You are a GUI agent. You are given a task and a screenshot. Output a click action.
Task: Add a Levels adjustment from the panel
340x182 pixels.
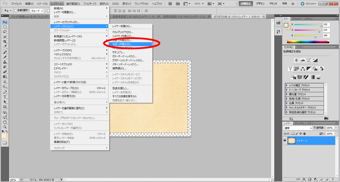pyautogui.click(x=303, y=60)
